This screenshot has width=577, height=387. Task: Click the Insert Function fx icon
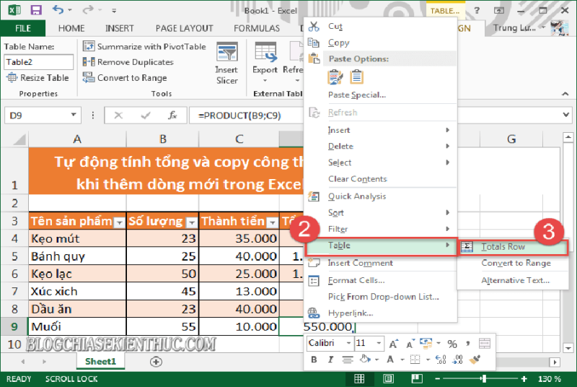[x=172, y=116]
